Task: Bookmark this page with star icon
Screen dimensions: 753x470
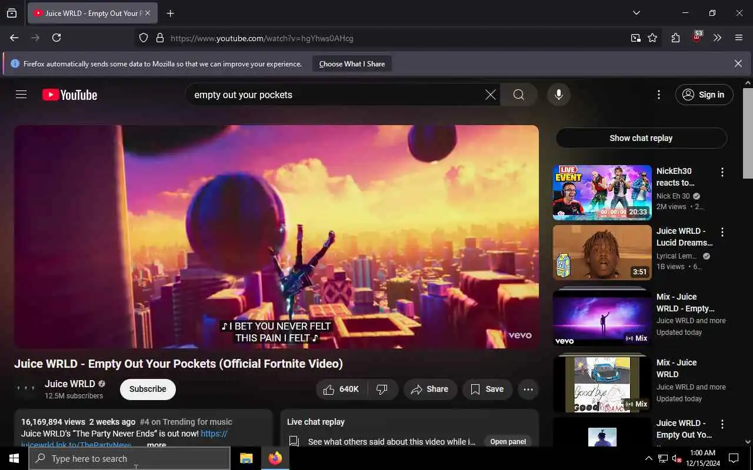Action: [652, 38]
